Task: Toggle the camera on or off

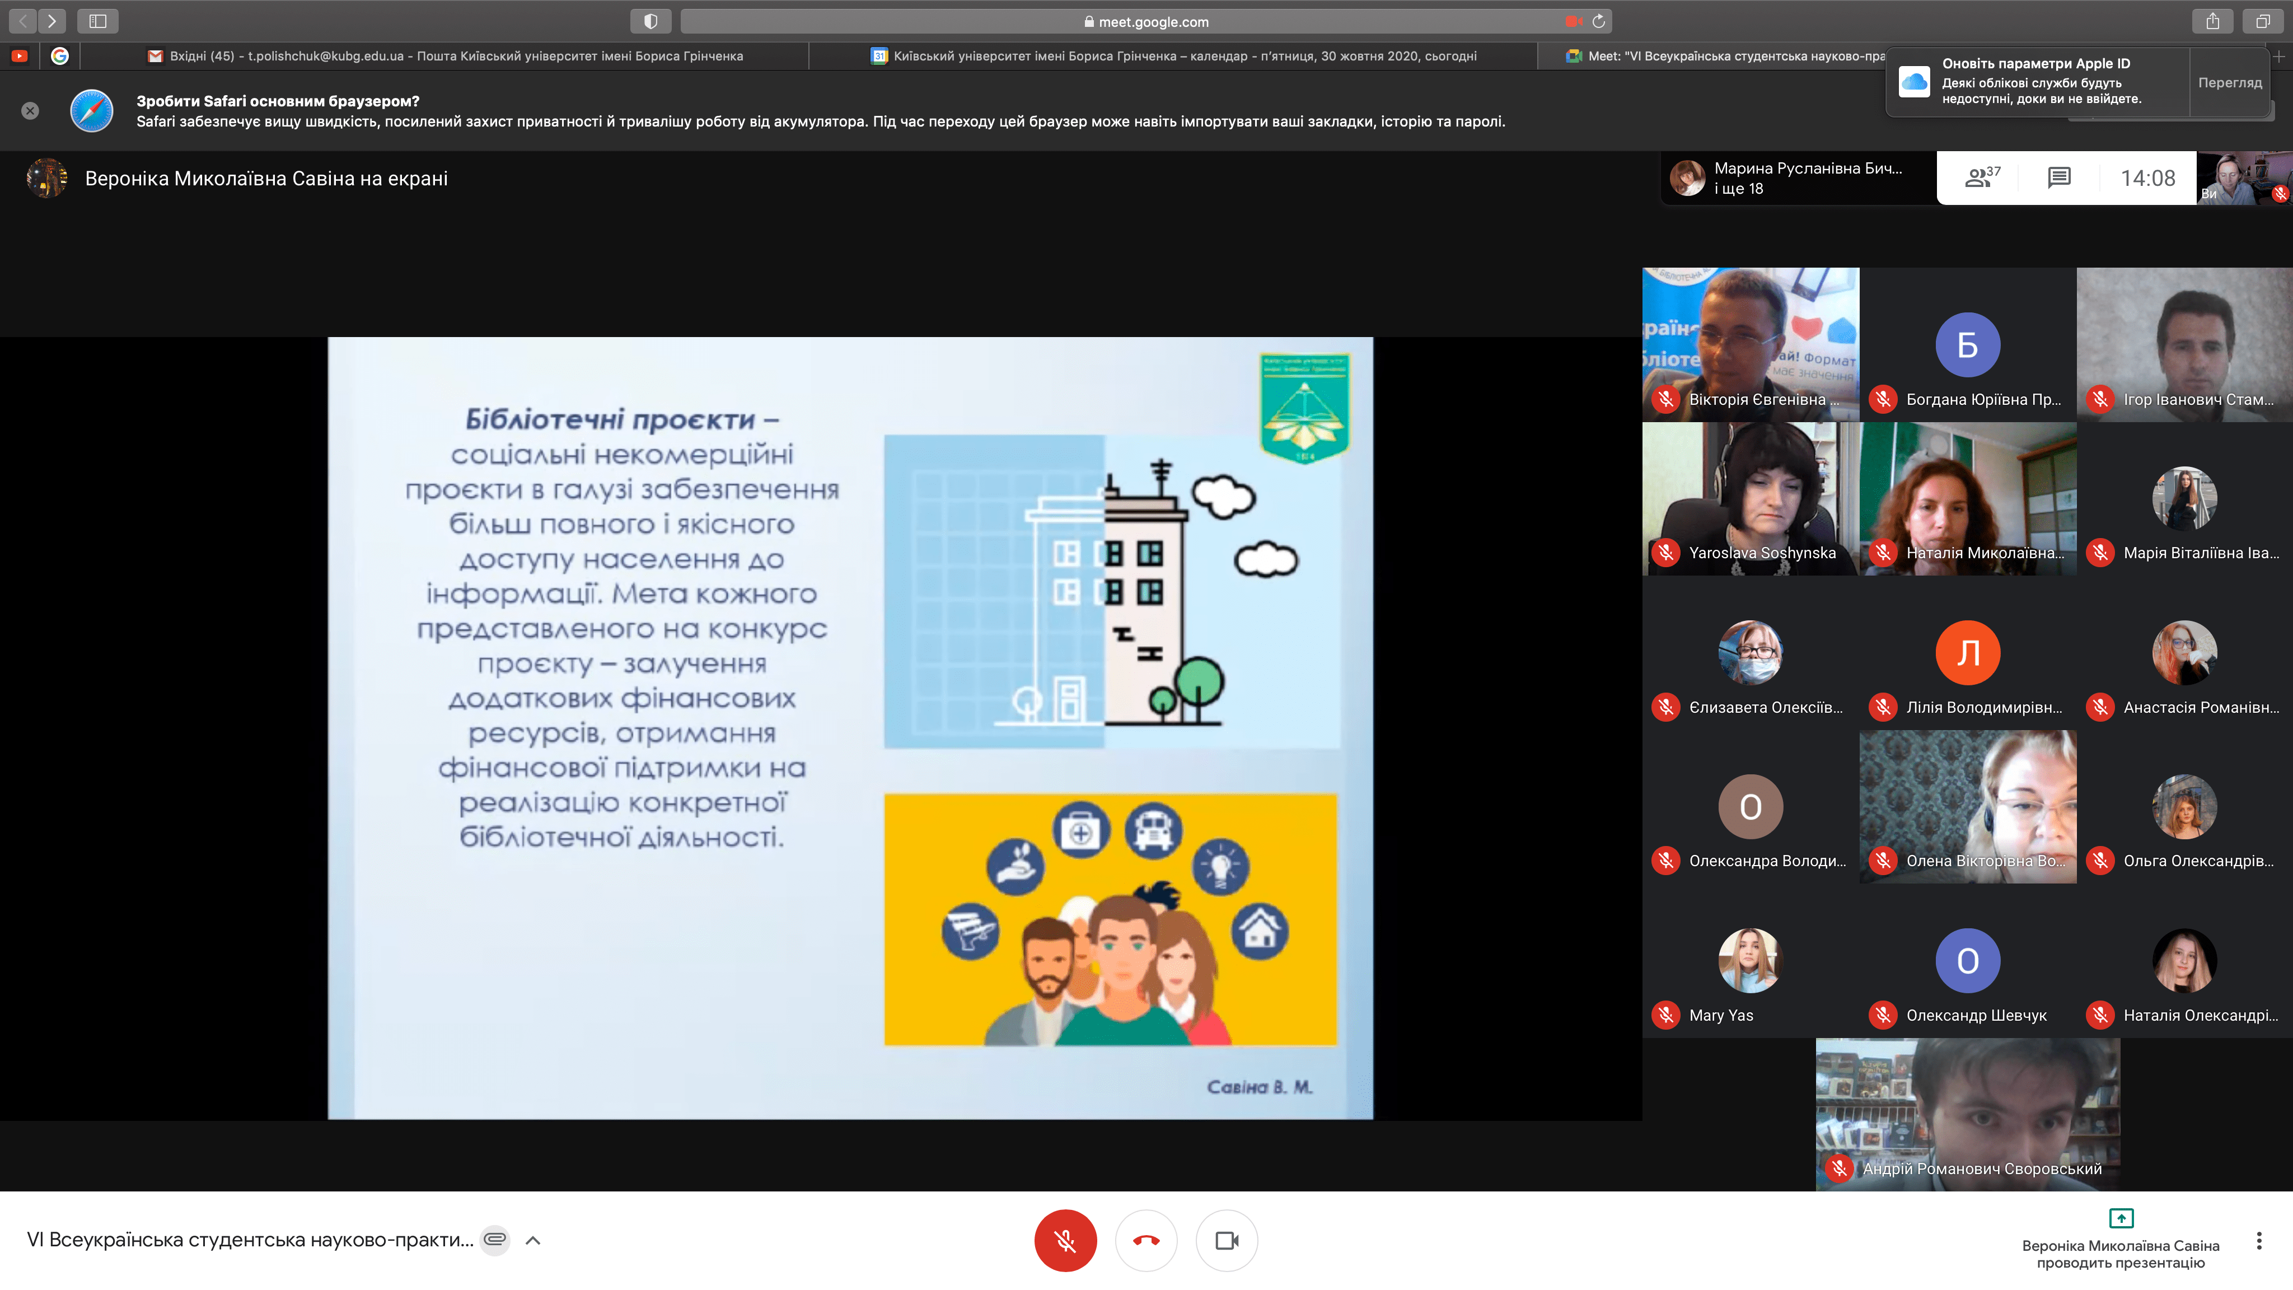Action: (1227, 1240)
